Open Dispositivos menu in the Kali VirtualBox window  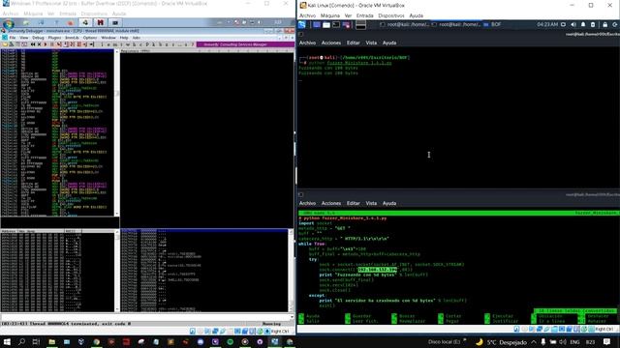coord(391,15)
